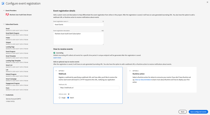Screen dimensions: 210x115
Task: Click the Configure event registration header icon
Action: [3, 3]
